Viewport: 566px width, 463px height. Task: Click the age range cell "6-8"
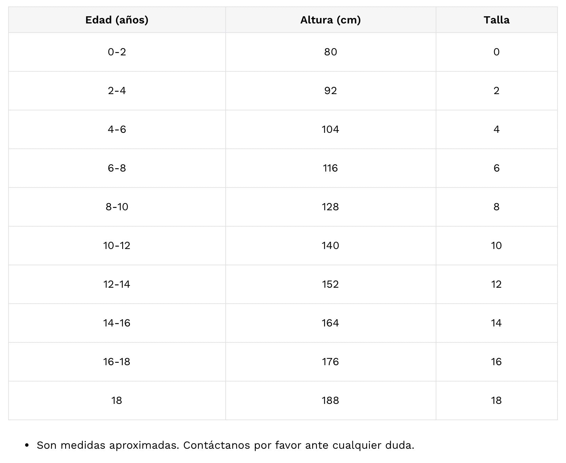(x=117, y=168)
